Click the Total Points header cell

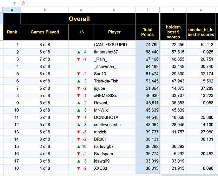[147, 32]
